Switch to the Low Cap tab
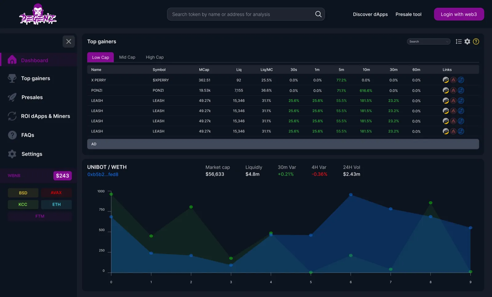The width and height of the screenshot is (492, 297). coord(101,57)
